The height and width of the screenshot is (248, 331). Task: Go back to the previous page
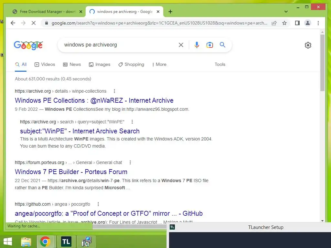13,23
